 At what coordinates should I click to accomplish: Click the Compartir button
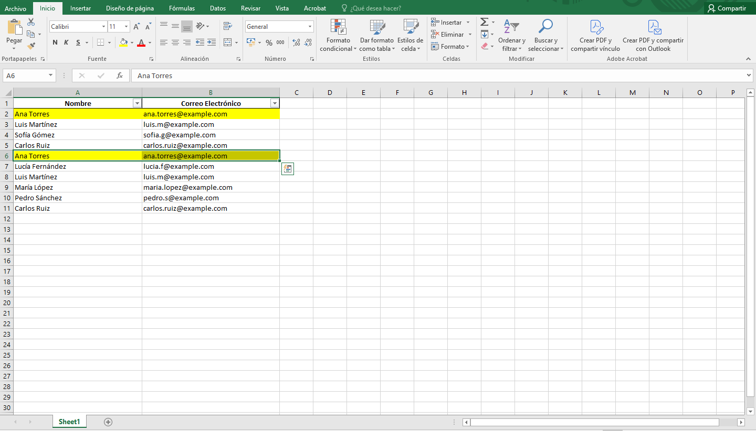(x=727, y=8)
